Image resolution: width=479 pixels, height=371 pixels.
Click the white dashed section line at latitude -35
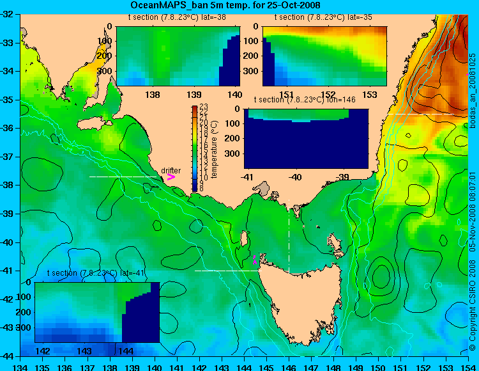click(421, 114)
